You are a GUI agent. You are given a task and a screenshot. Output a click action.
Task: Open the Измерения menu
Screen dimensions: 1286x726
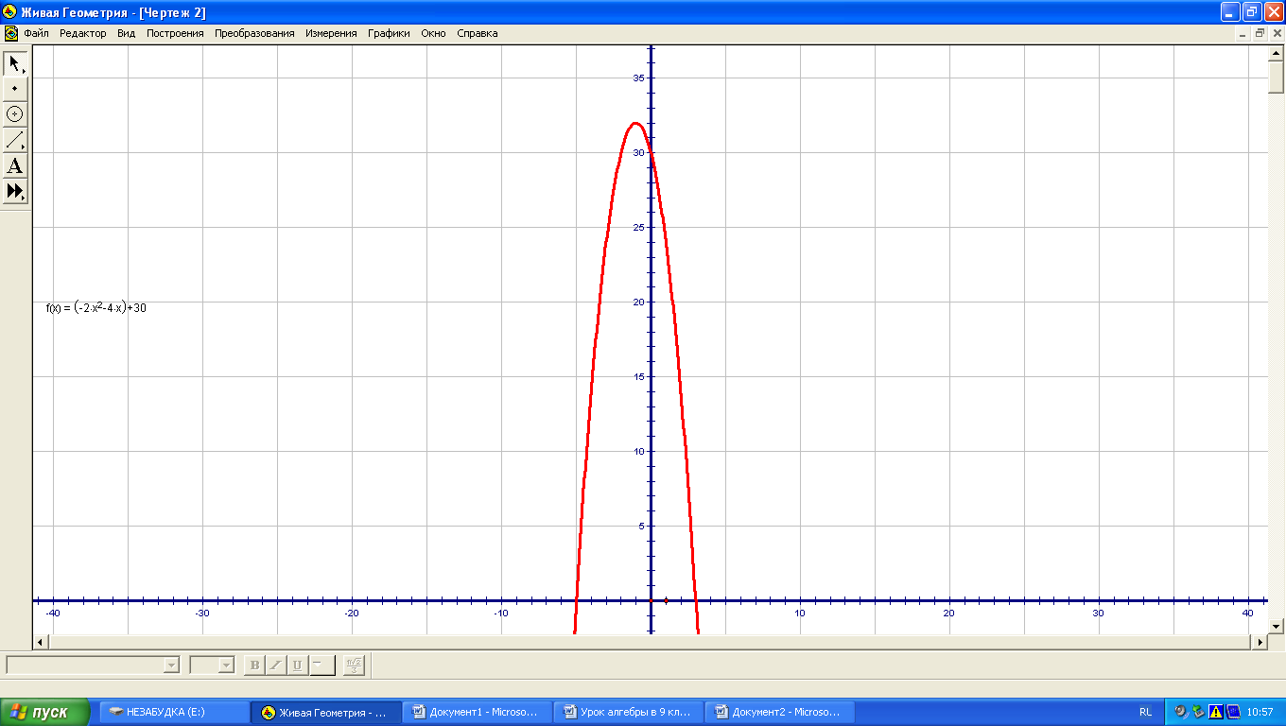tap(331, 33)
